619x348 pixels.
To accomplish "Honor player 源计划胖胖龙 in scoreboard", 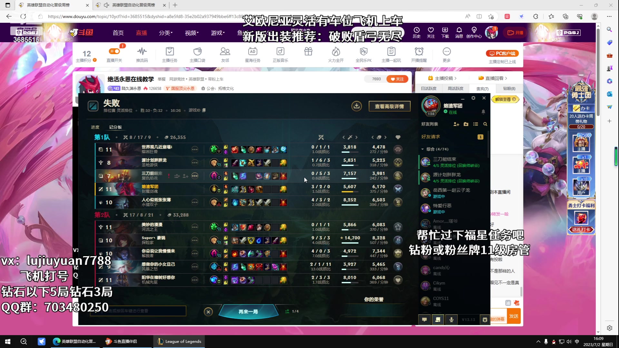I will [398, 163].
